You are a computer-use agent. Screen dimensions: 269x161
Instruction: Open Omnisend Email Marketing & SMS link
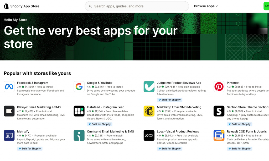click(x=110, y=131)
